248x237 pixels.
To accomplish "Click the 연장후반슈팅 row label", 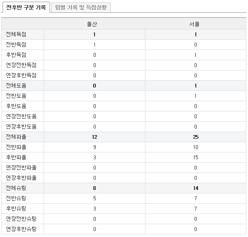I will [x=21, y=229].
